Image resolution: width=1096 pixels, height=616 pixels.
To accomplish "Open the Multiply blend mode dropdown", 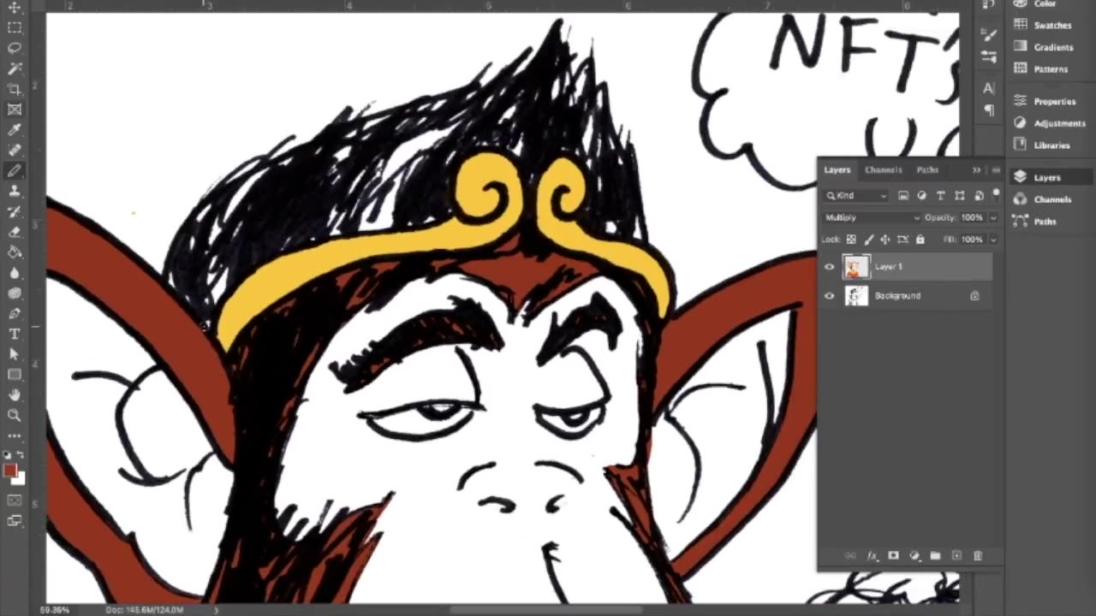I will (873, 217).
